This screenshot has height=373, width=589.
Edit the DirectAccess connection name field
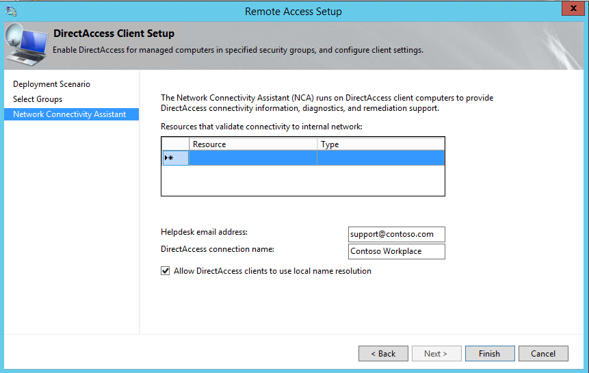click(x=396, y=251)
